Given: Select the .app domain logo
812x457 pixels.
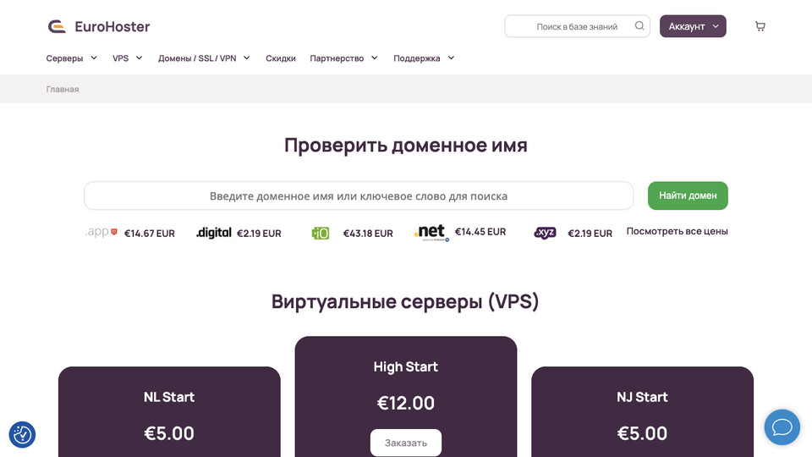Looking at the screenshot, I should point(101,232).
